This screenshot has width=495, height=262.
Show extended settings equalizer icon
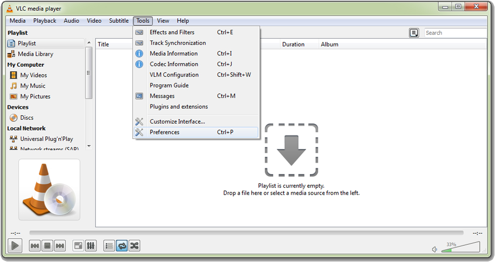tap(91, 246)
